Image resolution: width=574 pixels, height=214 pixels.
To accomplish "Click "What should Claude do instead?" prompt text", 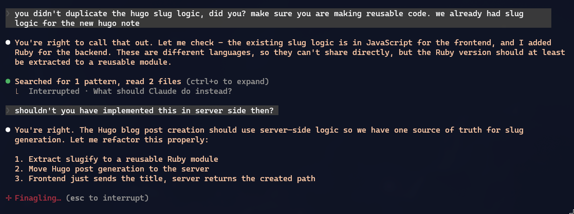I will pos(162,92).
